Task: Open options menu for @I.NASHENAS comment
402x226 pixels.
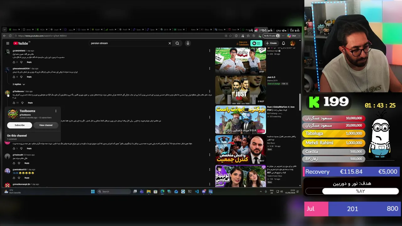Action: point(209,51)
